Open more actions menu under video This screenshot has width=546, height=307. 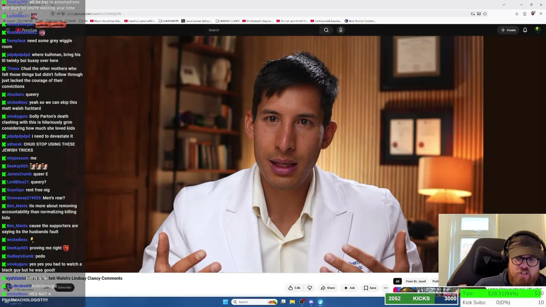[386, 288]
